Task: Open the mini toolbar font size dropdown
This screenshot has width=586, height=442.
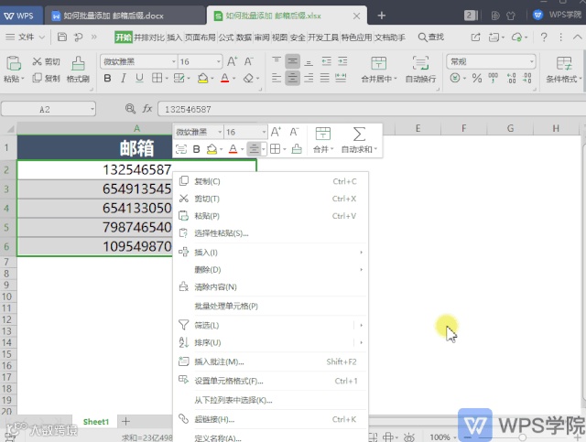Action: (x=264, y=132)
